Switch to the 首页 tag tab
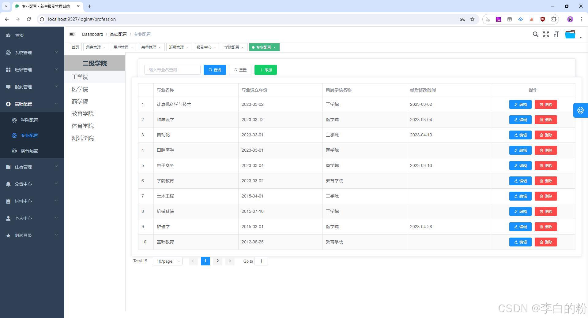The width and height of the screenshot is (588, 318). point(75,47)
